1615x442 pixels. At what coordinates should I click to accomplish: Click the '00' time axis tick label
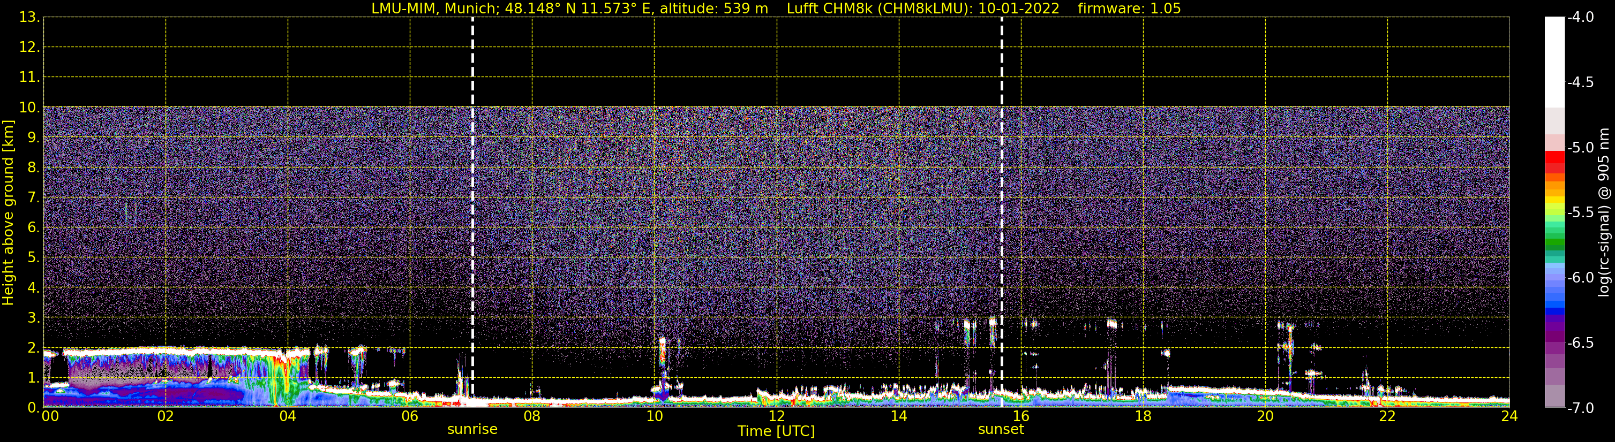pyautogui.click(x=50, y=416)
